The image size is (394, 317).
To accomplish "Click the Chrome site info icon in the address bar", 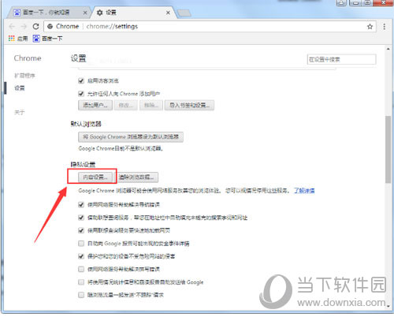I will pos(50,26).
